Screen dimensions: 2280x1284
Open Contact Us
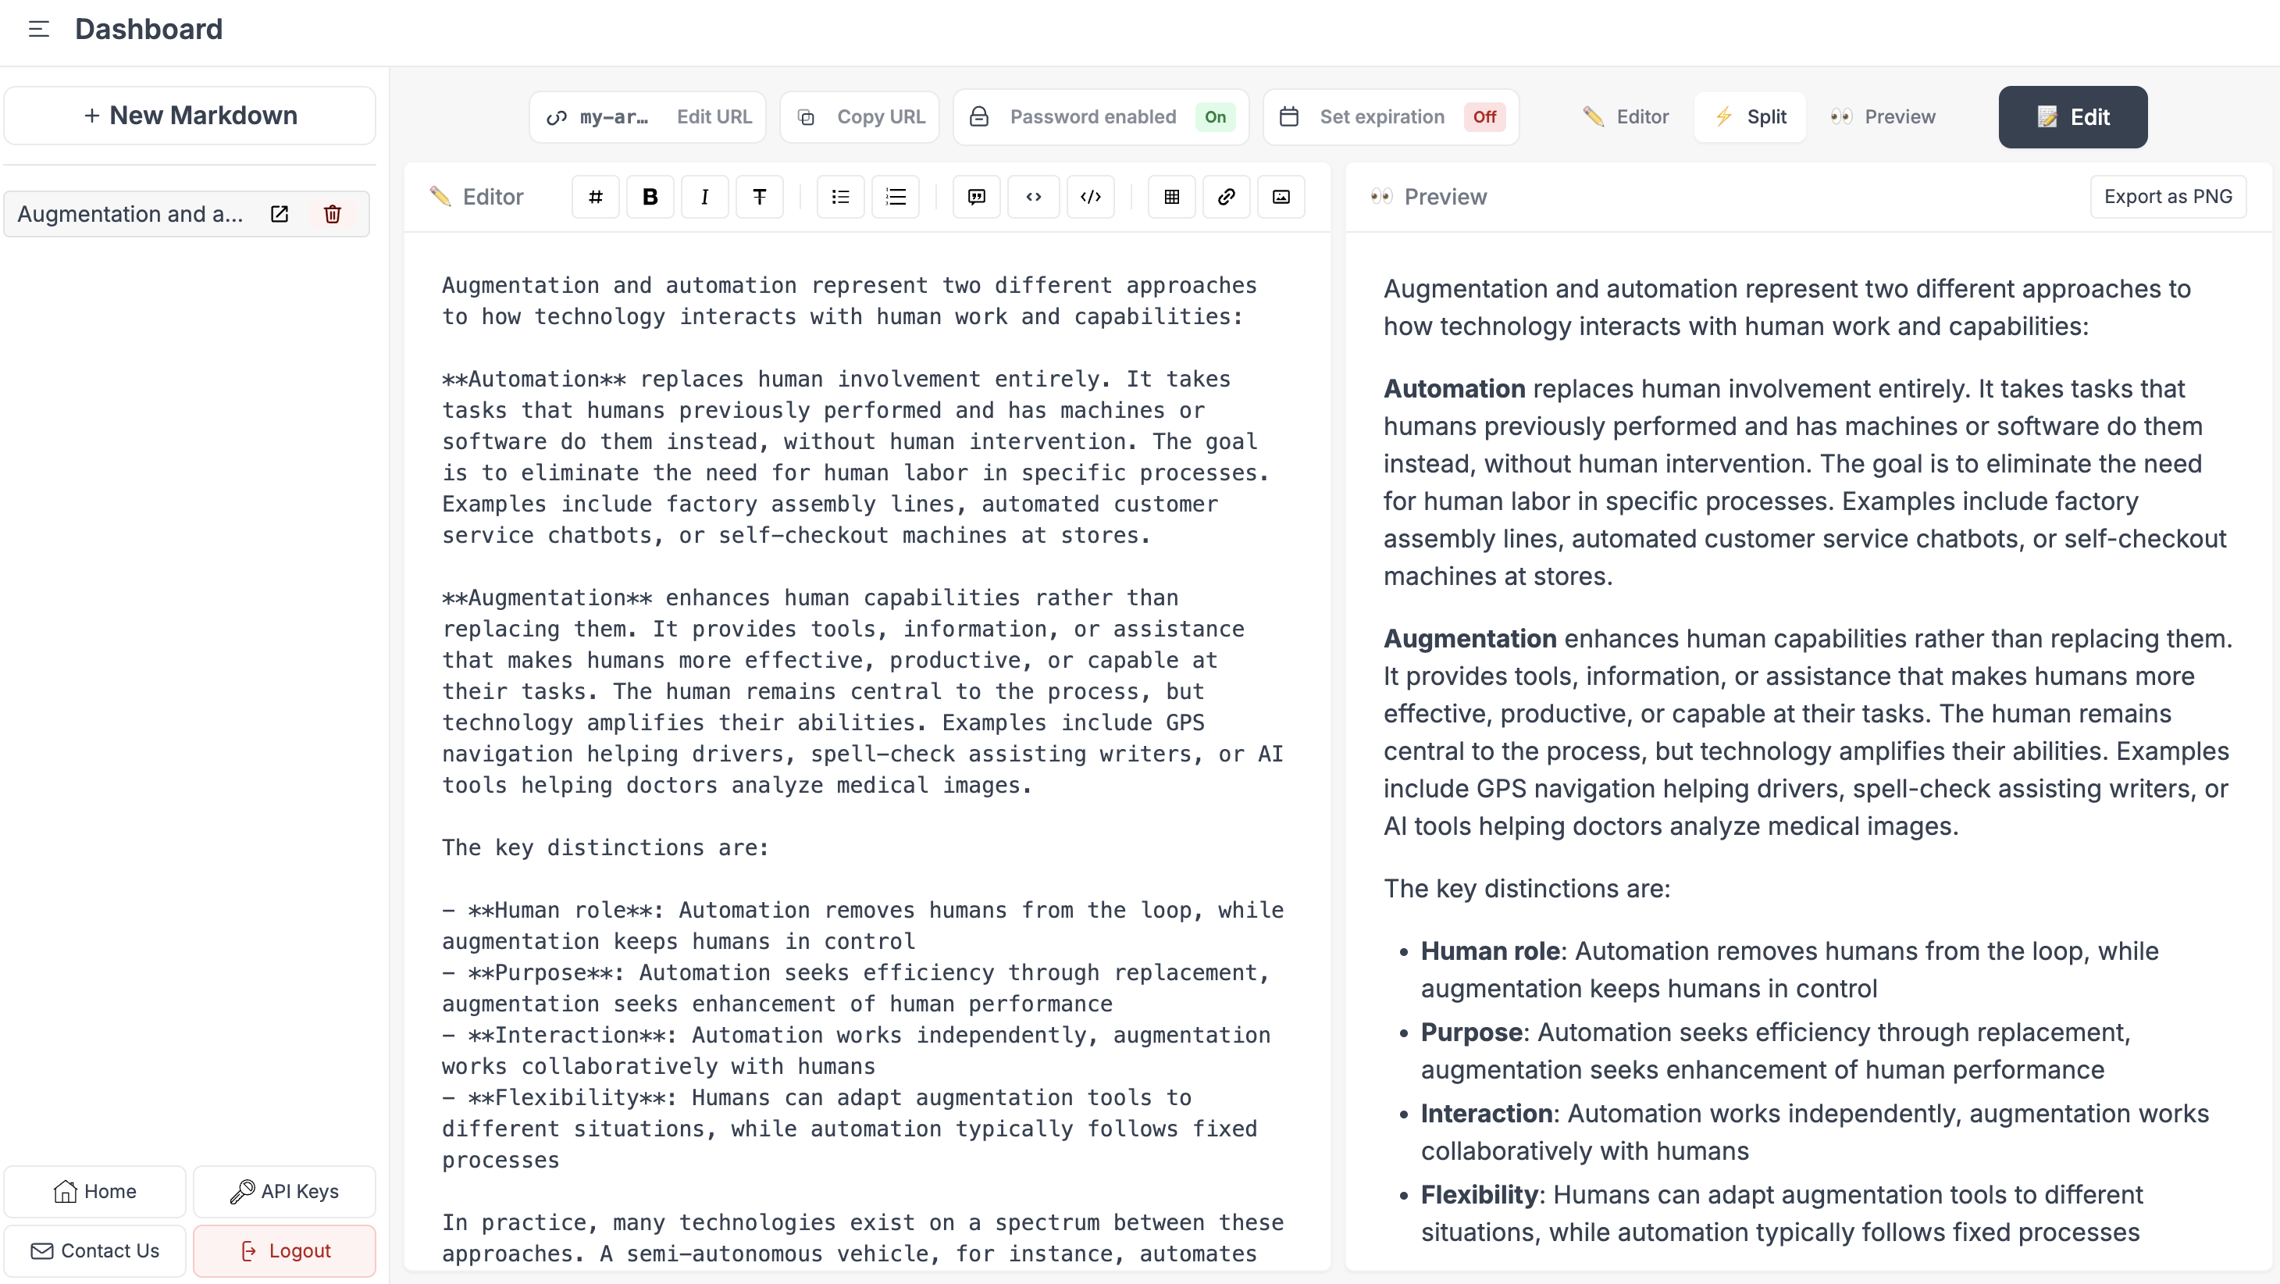pos(94,1250)
